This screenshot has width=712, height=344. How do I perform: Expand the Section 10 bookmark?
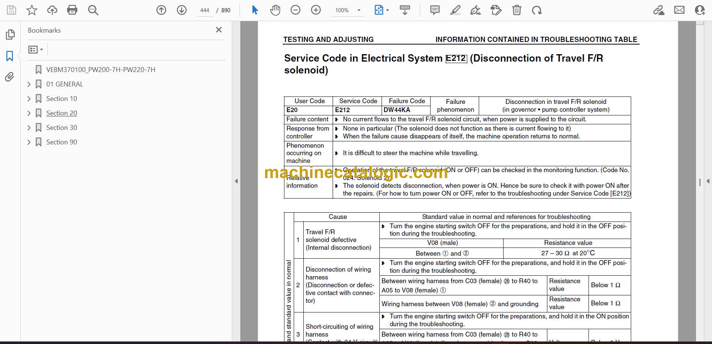tap(29, 99)
